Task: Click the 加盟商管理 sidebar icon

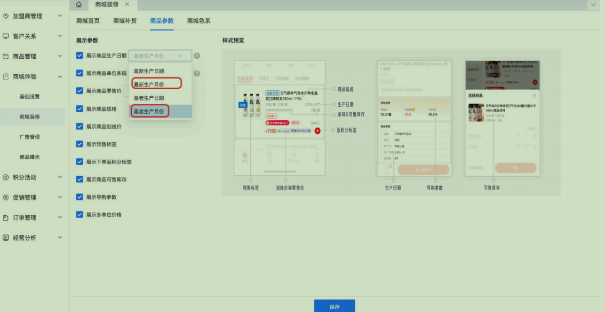Action: (x=6, y=16)
